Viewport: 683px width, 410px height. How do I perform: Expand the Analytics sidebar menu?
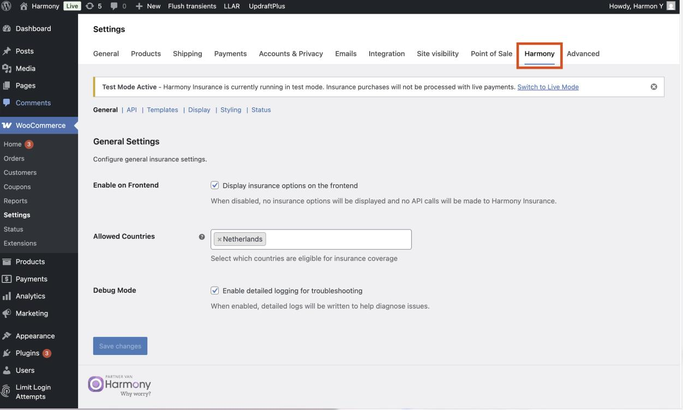coord(30,296)
